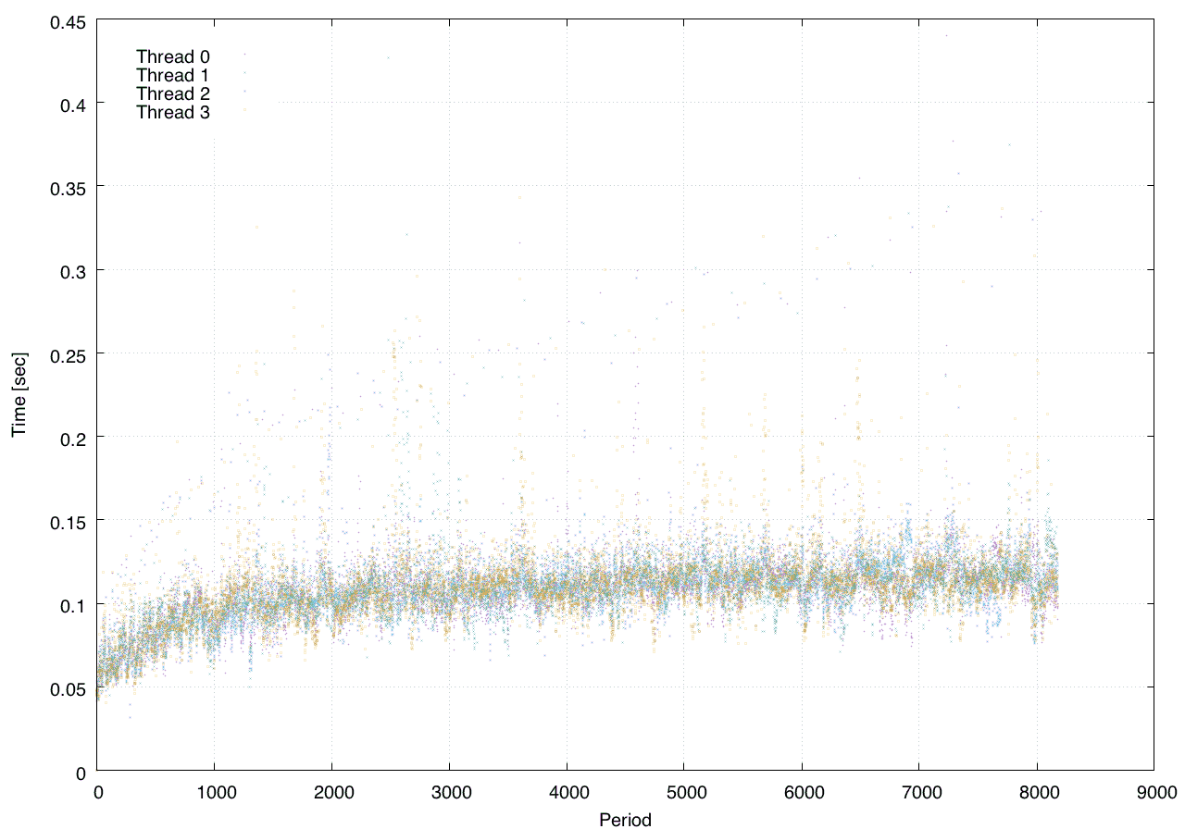1185x829 pixels.
Task: Pick the Thread 2 legend label
Action: (173, 94)
